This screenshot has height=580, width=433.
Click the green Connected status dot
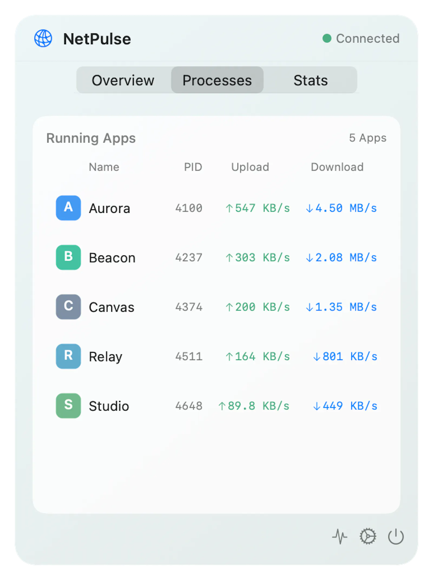(x=327, y=38)
